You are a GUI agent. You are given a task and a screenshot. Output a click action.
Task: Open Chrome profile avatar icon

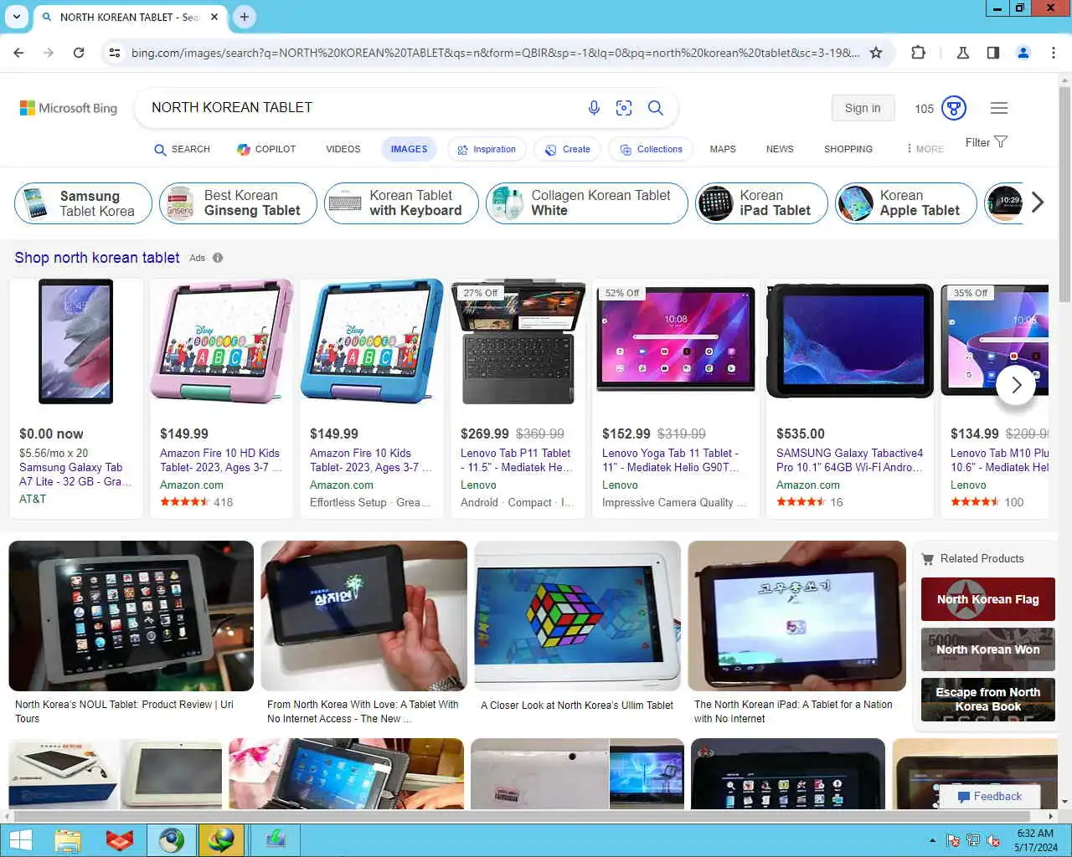click(1023, 53)
